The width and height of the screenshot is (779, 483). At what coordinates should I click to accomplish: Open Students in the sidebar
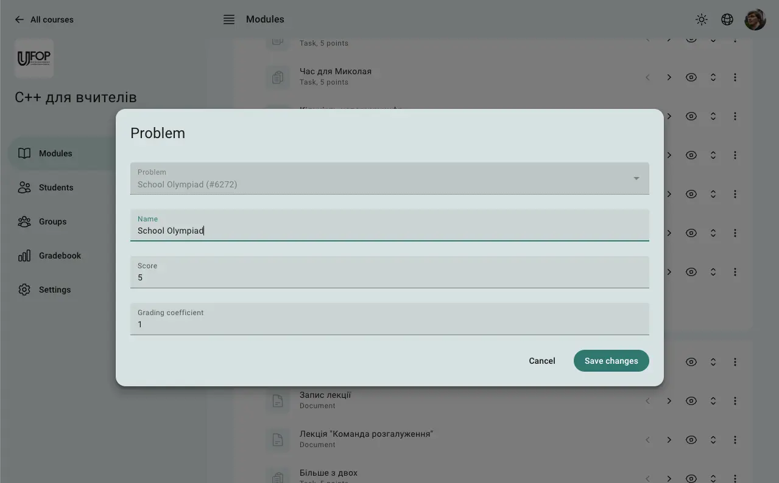[x=55, y=187]
